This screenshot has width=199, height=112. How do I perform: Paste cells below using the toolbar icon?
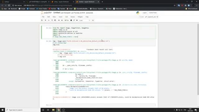coord(55,20)
